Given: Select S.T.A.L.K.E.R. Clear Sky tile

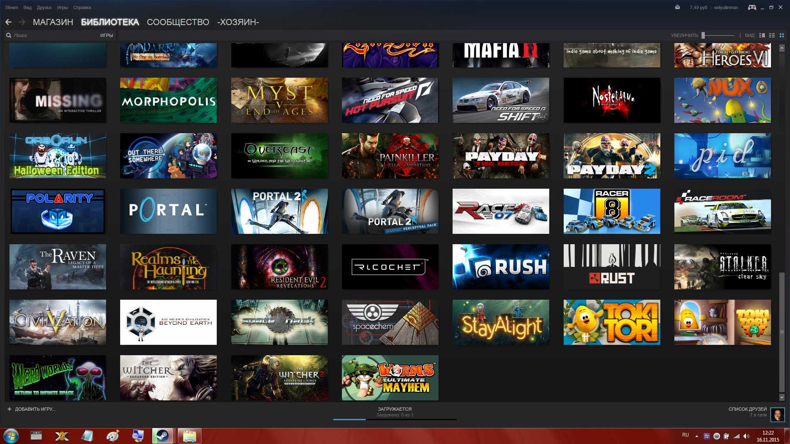Looking at the screenshot, I should [x=723, y=266].
